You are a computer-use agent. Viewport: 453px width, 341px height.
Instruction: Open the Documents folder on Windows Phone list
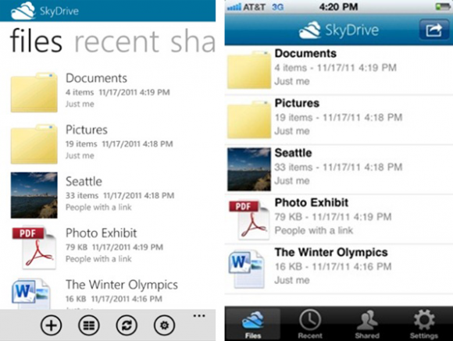click(x=34, y=92)
